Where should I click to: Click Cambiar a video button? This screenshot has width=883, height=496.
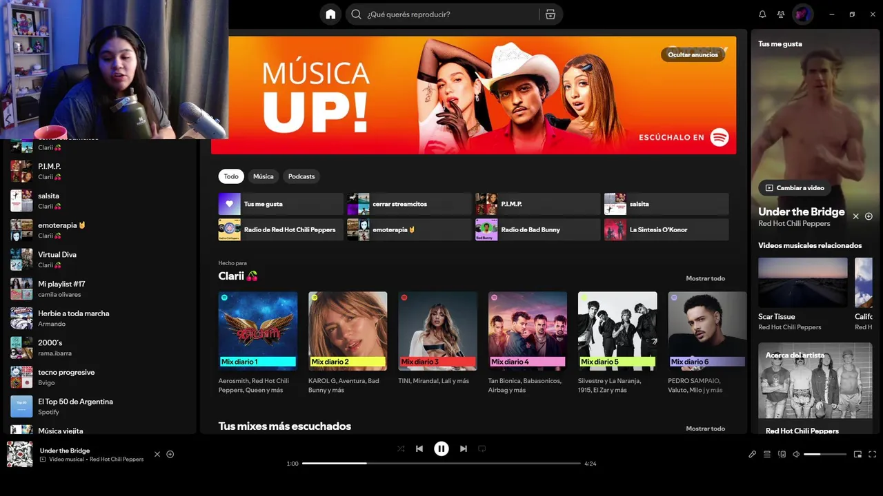tap(795, 187)
